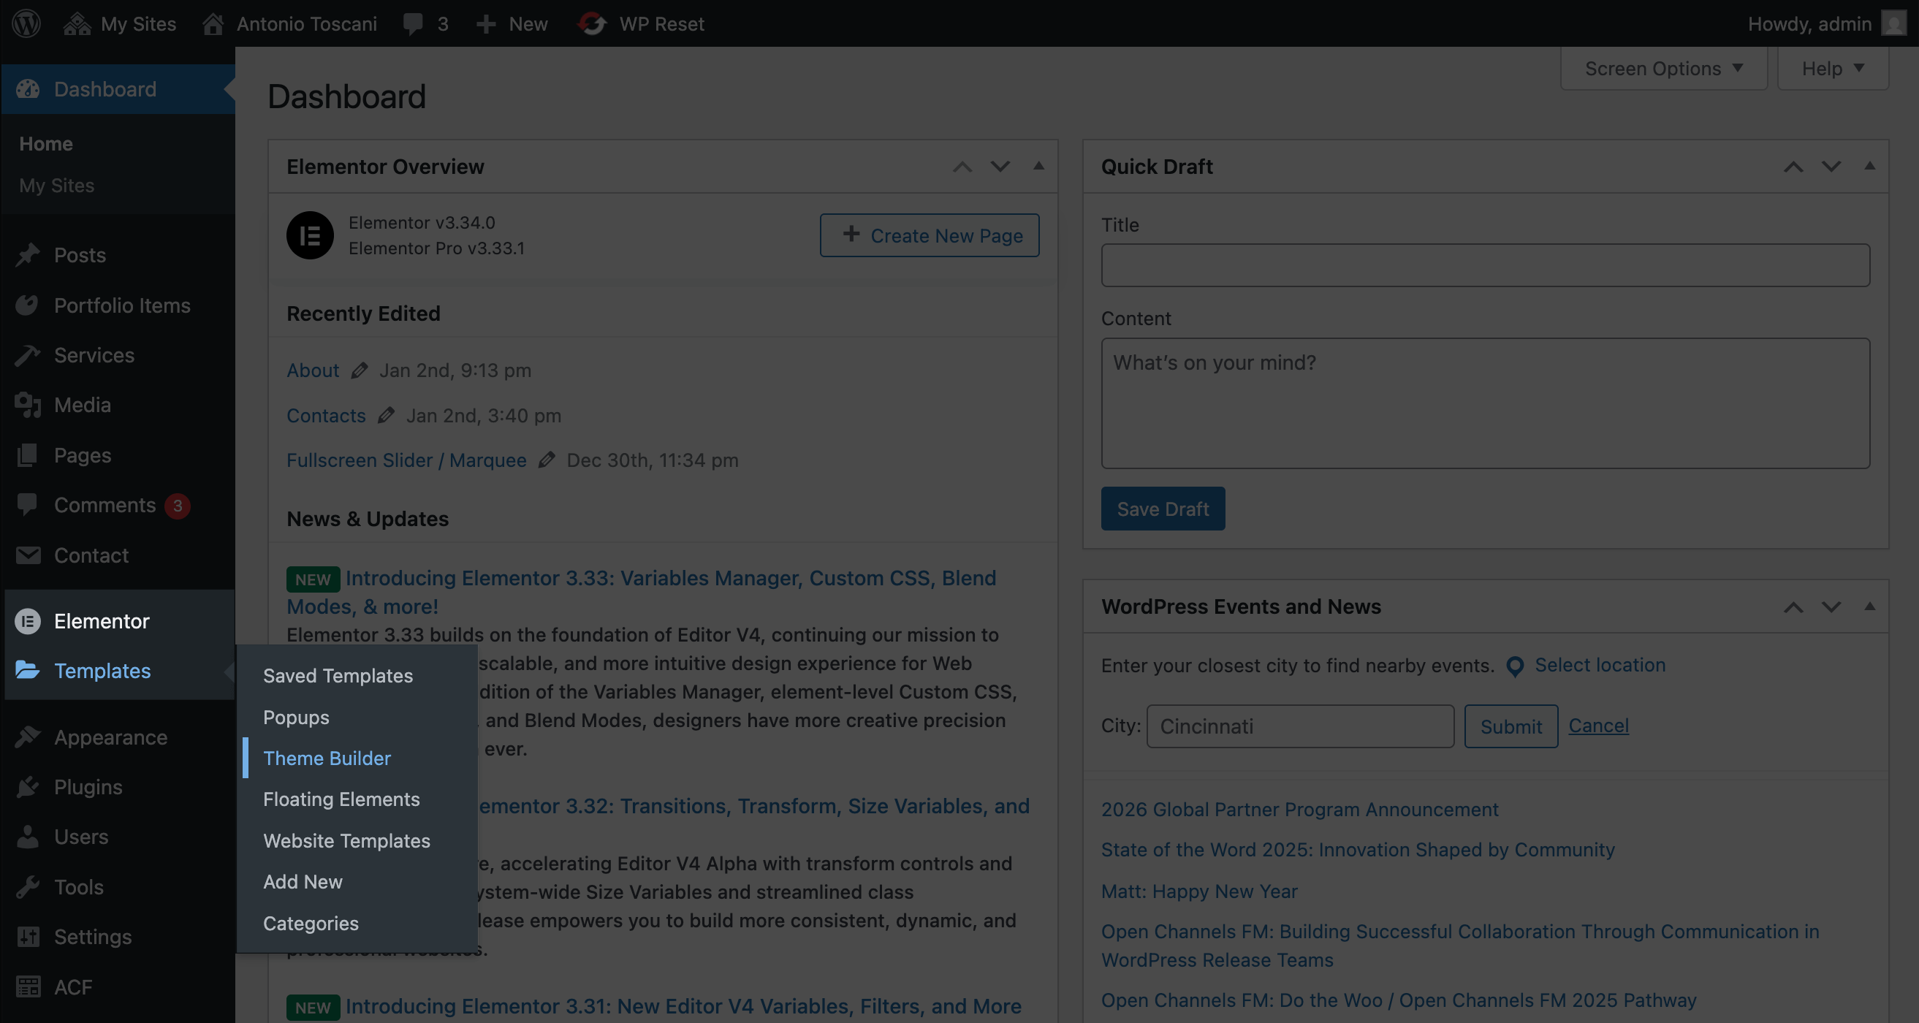Open the comments bubble icon in admin bar

click(x=413, y=23)
